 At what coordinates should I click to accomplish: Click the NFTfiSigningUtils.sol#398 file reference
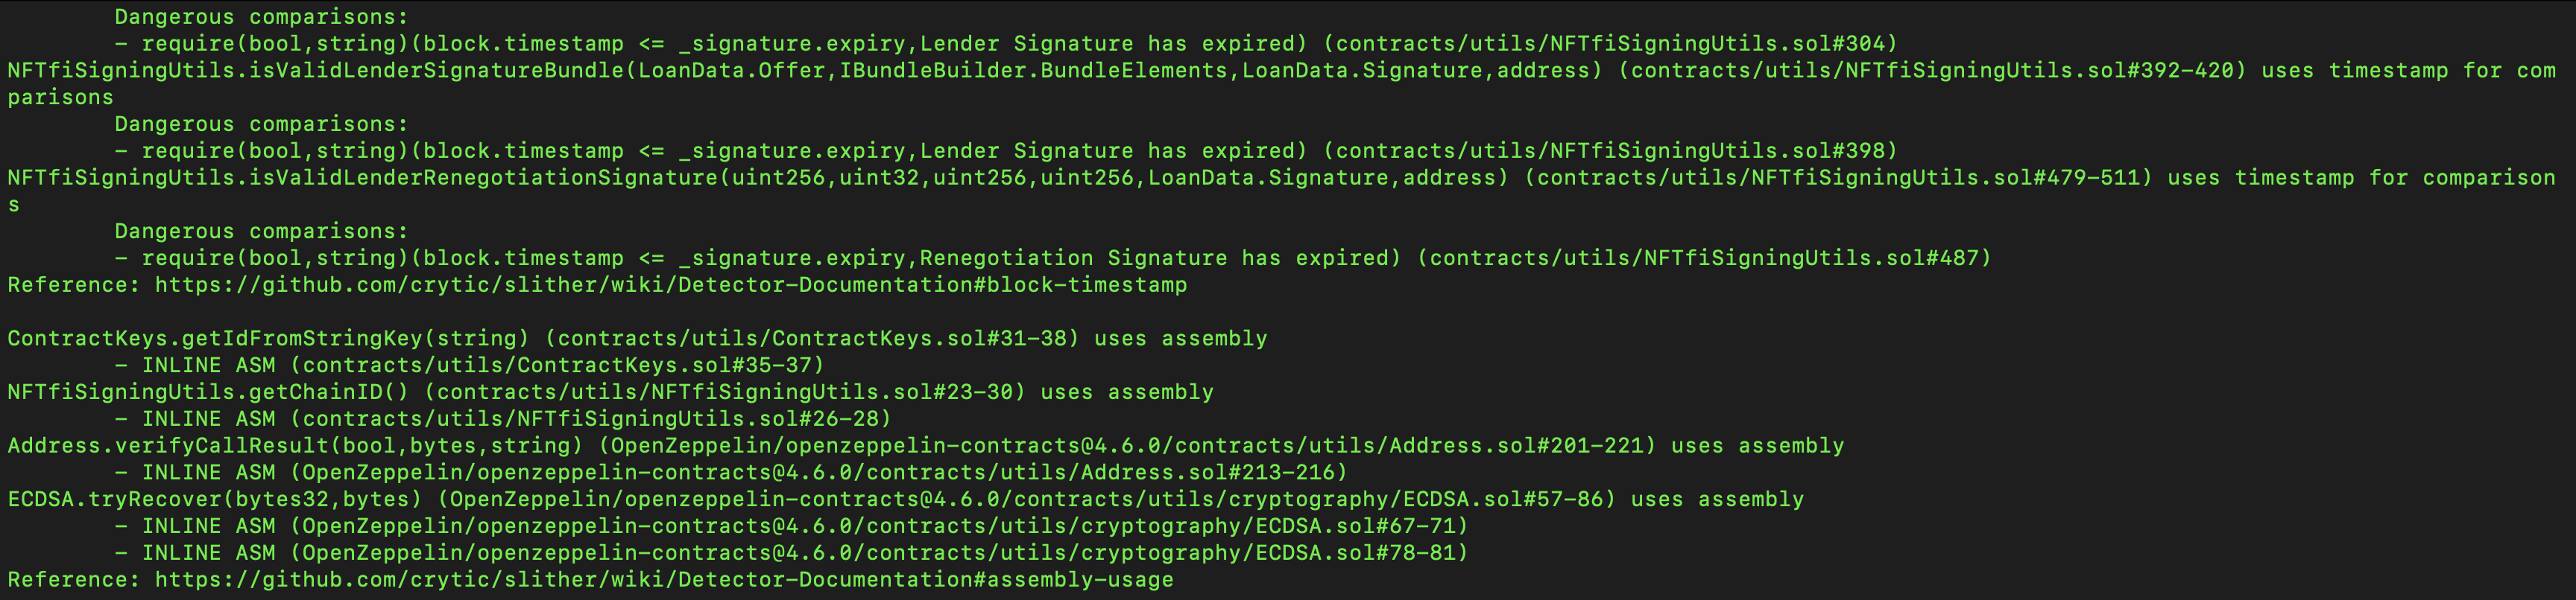[x=1610, y=151]
